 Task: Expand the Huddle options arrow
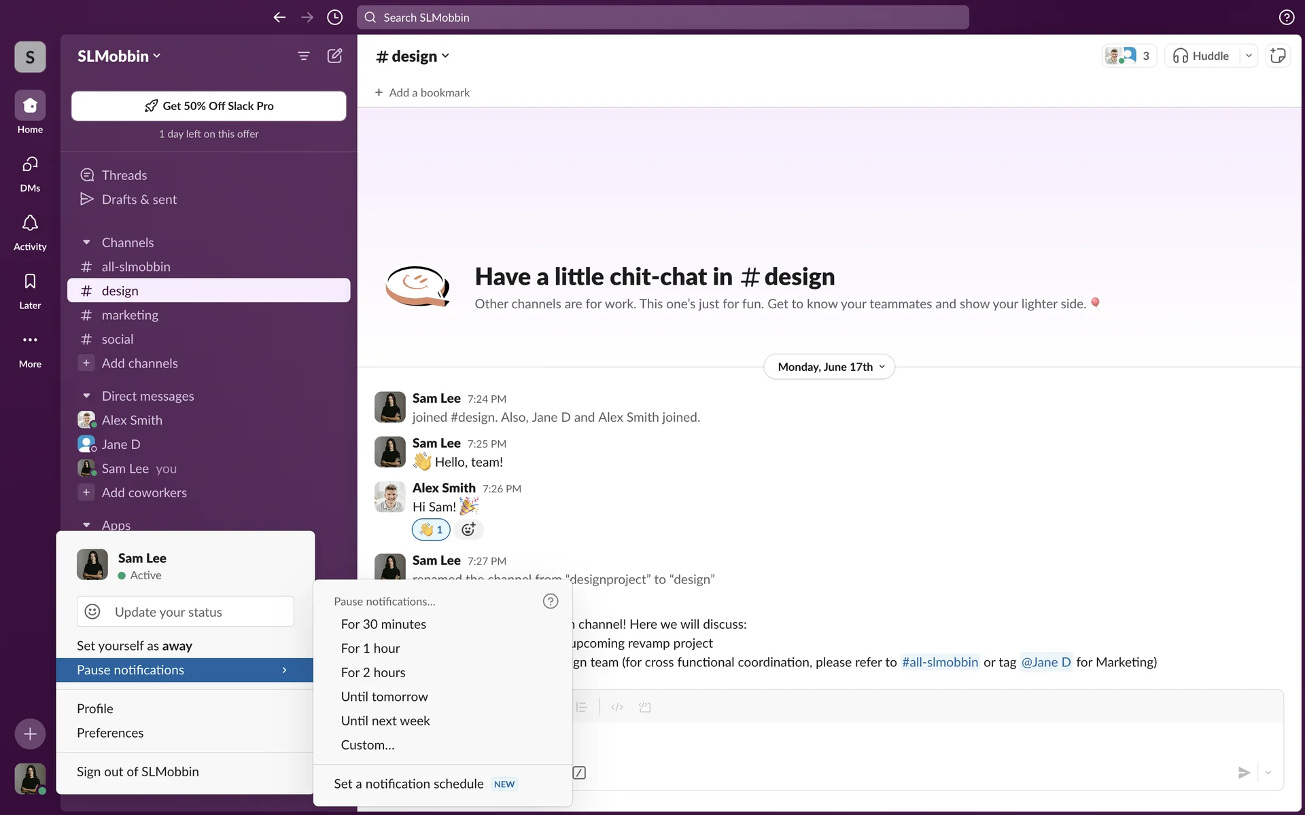point(1249,56)
